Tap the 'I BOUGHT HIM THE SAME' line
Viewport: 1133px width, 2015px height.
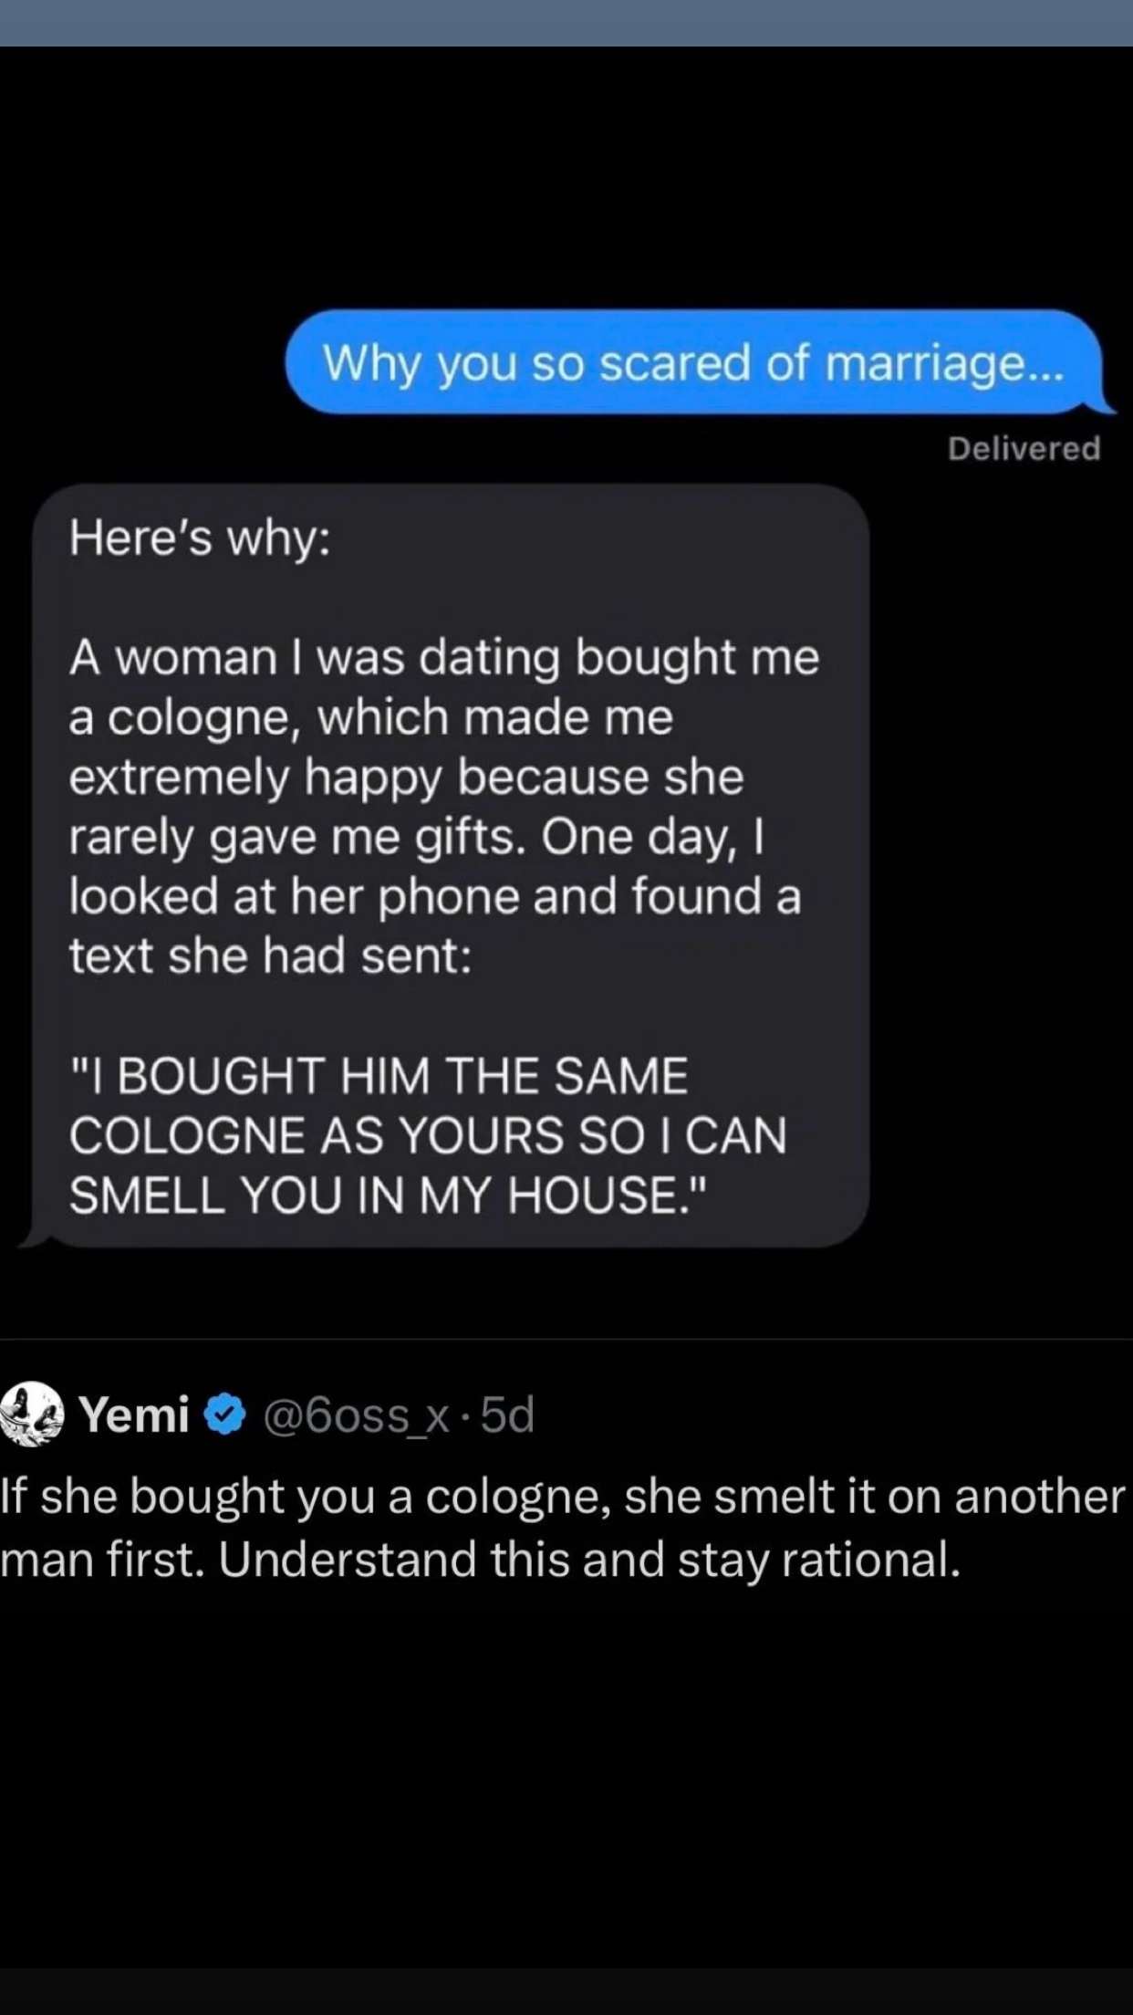(x=379, y=1075)
